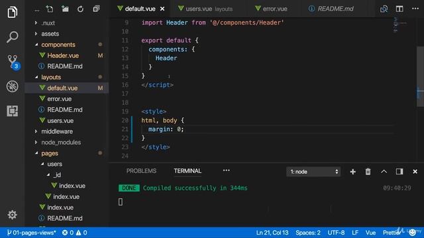Open Source Control view with 3 changes
The width and height of the screenshot is (424, 238).
click(13, 61)
